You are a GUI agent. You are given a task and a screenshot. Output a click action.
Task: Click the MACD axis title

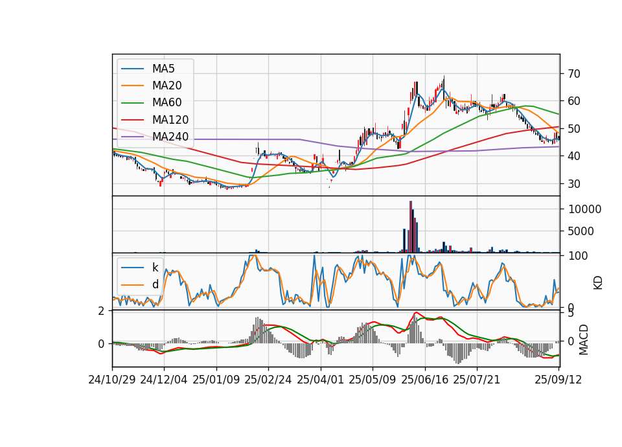[584, 339]
